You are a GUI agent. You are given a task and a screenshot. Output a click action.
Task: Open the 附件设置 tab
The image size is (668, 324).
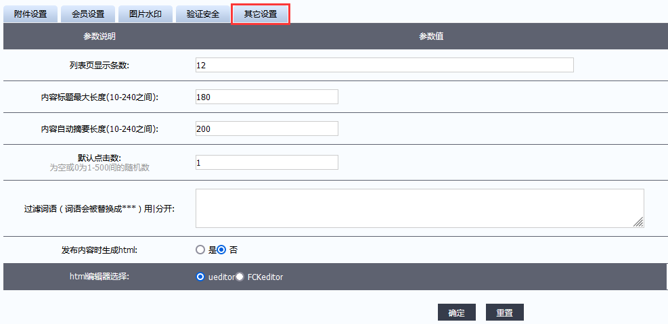coord(30,14)
